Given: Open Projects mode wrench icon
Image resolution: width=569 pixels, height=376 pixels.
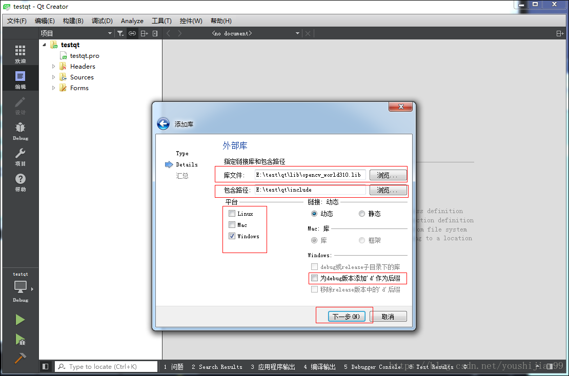Looking at the screenshot, I should click(20, 153).
